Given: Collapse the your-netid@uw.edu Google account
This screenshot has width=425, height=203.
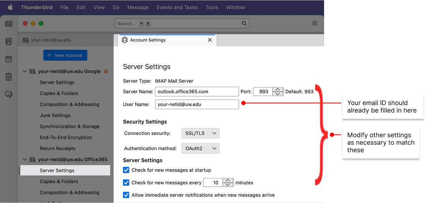Looking at the screenshot, I should [25, 71].
